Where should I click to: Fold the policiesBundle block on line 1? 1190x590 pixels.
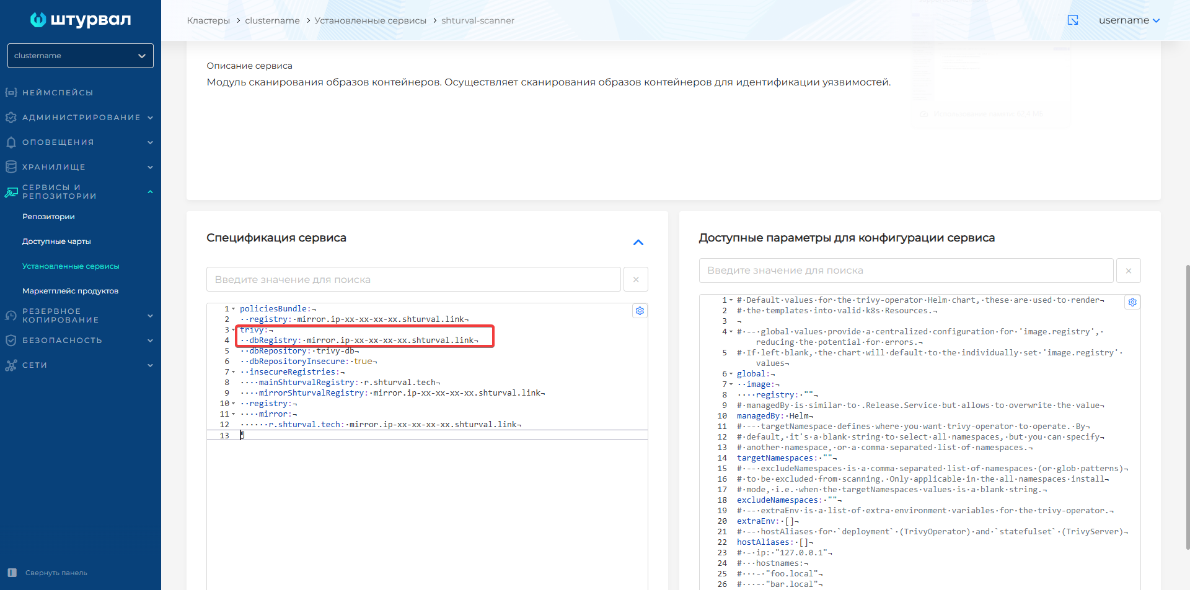234,309
